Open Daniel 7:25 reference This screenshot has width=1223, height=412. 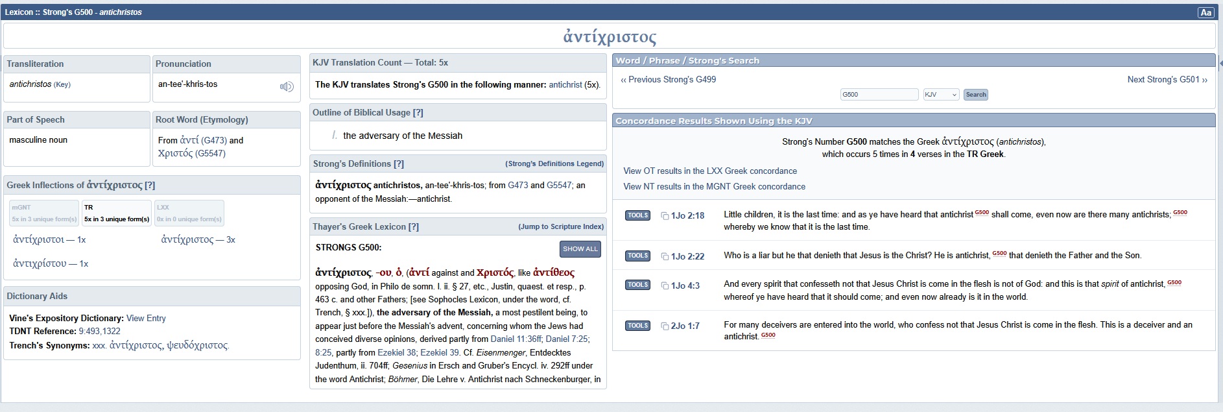tap(567, 339)
